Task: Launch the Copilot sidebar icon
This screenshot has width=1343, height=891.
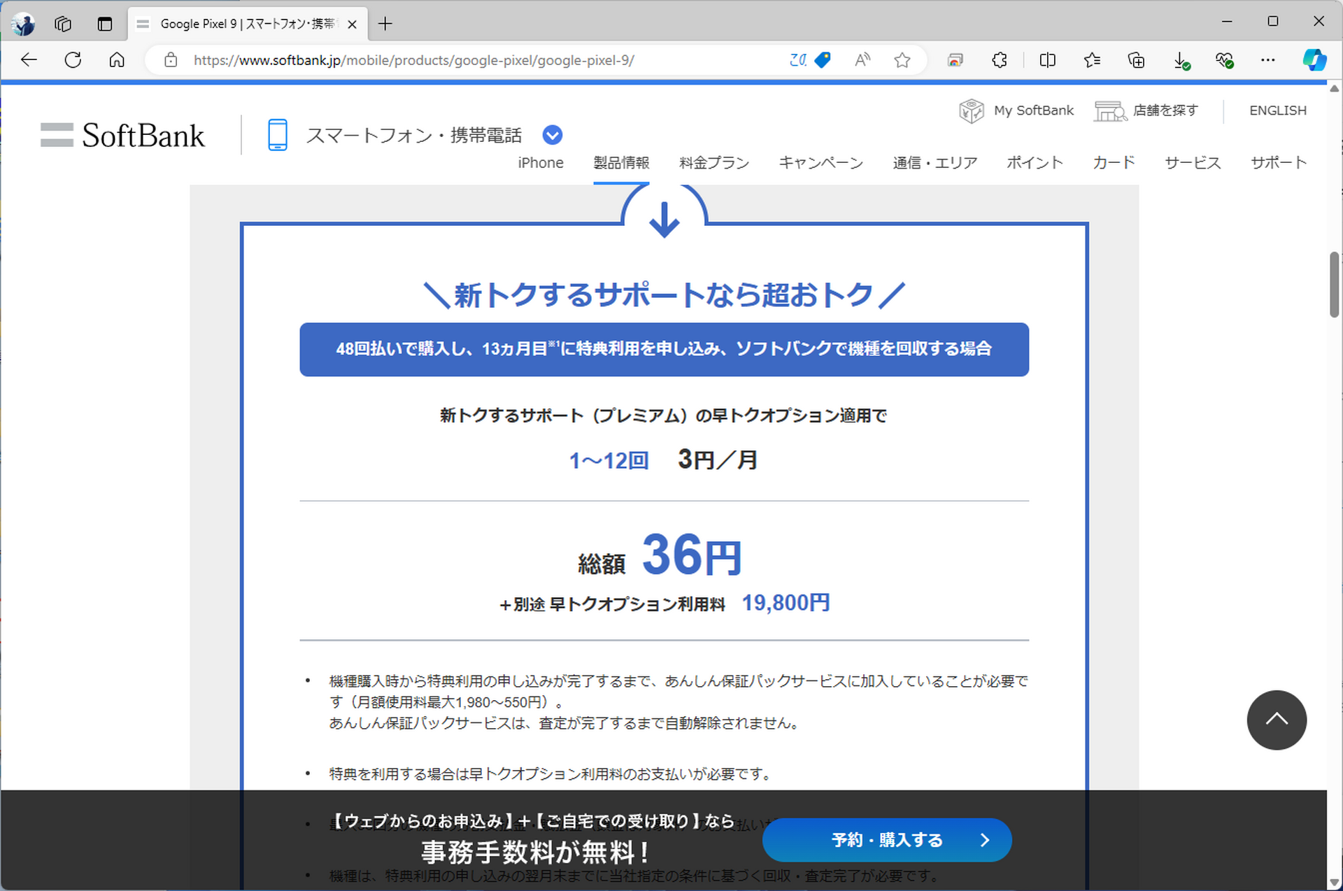Action: pyautogui.click(x=1314, y=60)
